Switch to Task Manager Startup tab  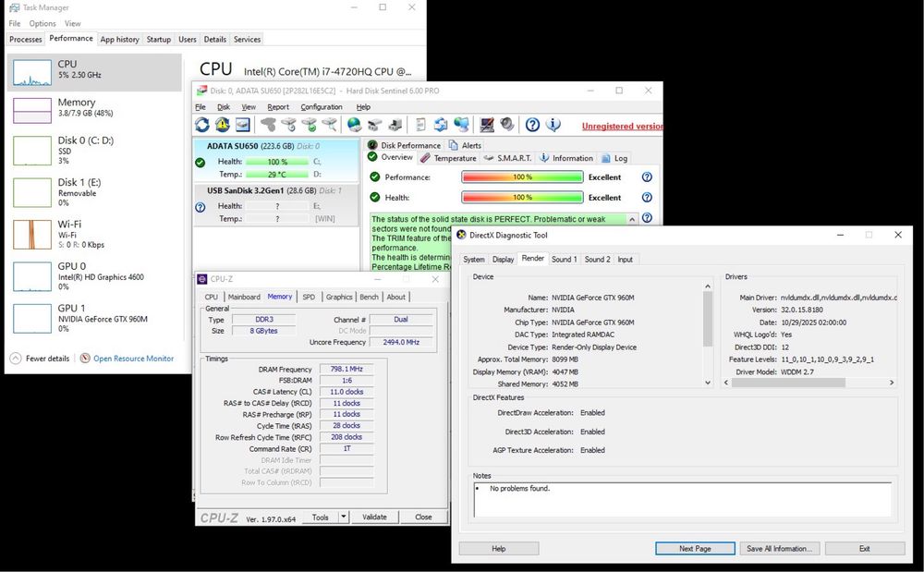pyautogui.click(x=159, y=40)
